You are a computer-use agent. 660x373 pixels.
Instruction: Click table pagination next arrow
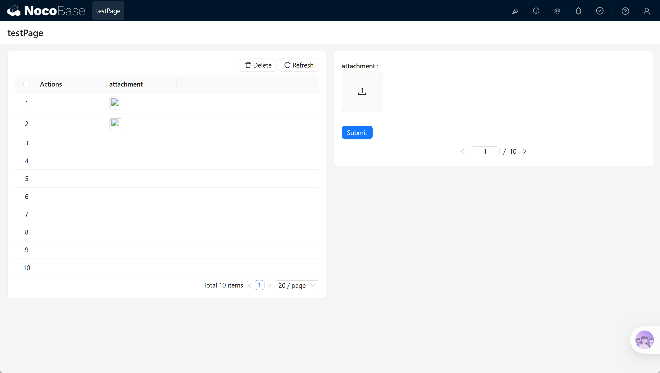[269, 285]
